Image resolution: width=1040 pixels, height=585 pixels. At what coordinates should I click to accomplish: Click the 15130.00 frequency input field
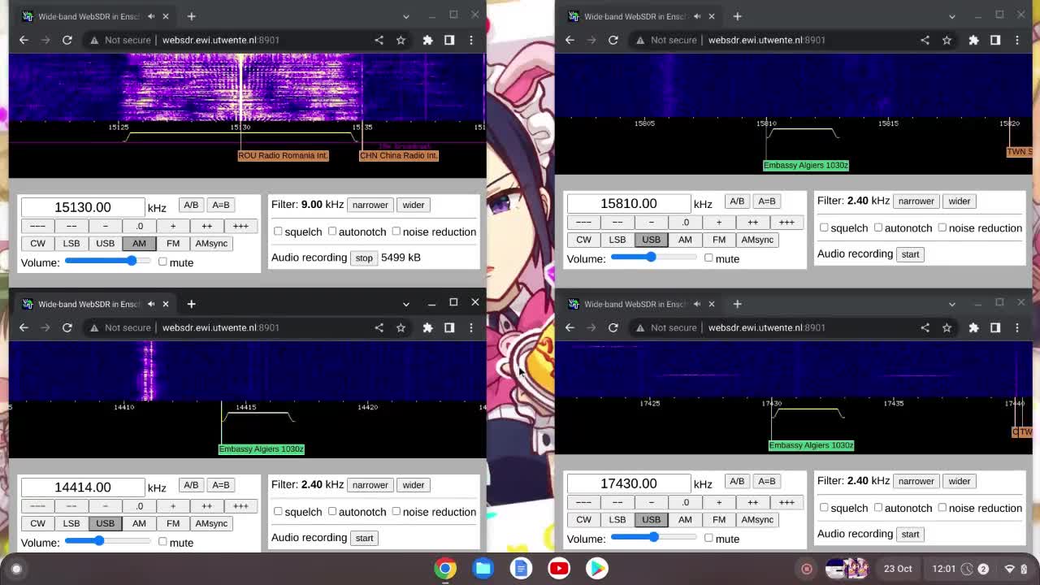tap(83, 207)
